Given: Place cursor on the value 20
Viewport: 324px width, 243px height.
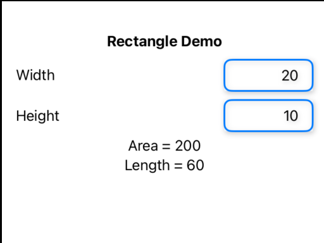Looking at the screenshot, I should coord(290,75).
